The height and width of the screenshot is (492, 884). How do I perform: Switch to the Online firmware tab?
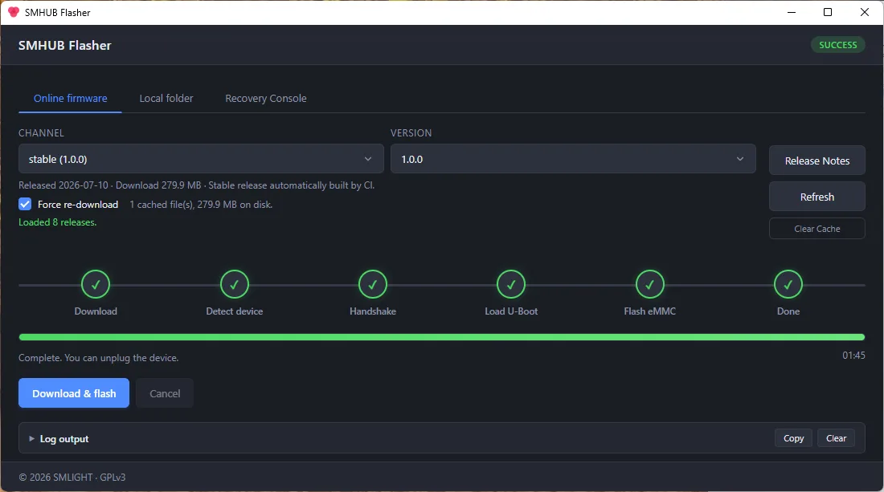tap(70, 99)
